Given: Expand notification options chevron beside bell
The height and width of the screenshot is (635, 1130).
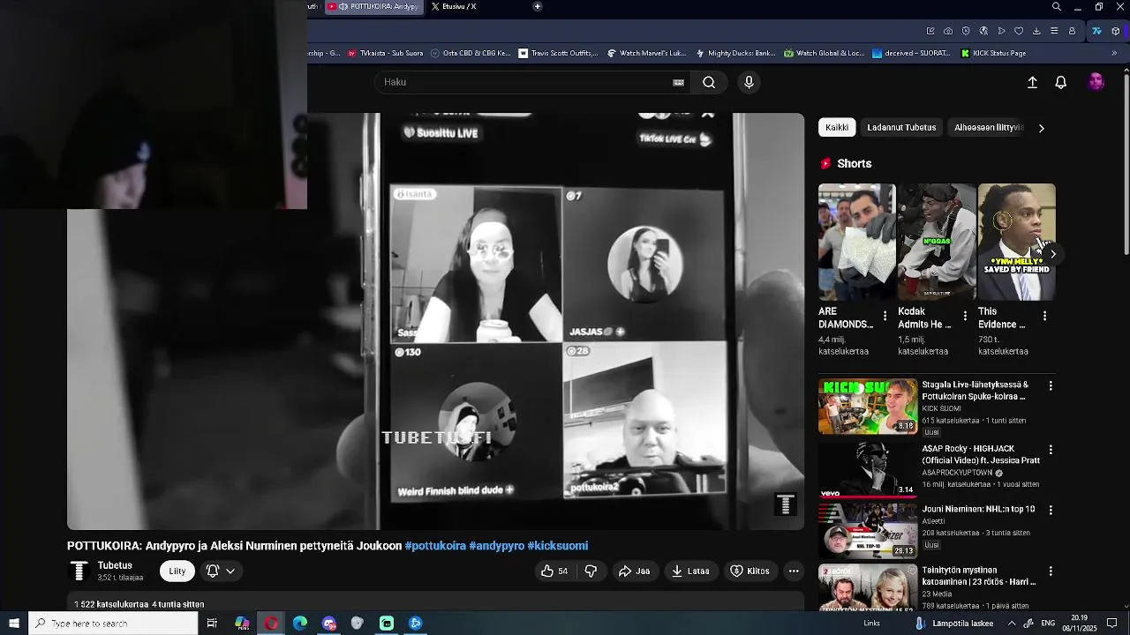Looking at the screenshot, I should pyautogui.click(x=230, y=571).
